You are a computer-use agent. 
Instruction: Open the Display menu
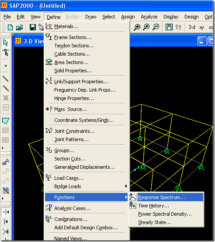171,17
